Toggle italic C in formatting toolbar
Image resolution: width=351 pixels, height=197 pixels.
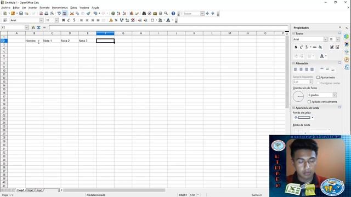(69, 20)
